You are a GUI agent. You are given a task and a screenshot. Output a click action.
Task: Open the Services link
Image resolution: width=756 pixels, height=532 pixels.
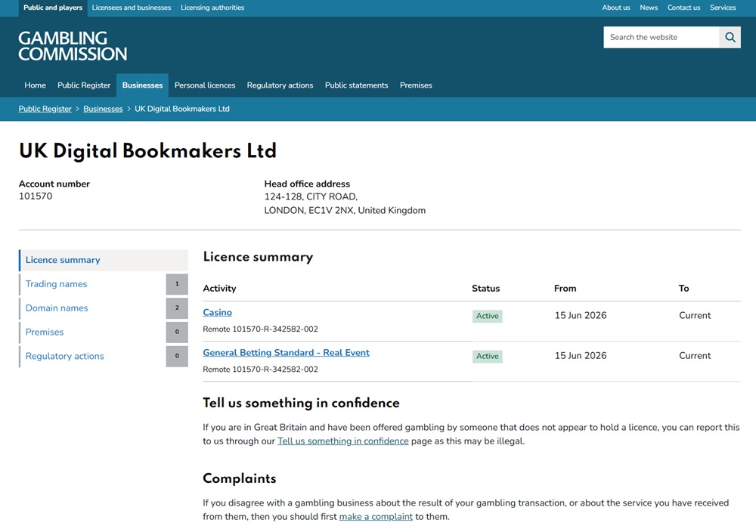[723, 8]
